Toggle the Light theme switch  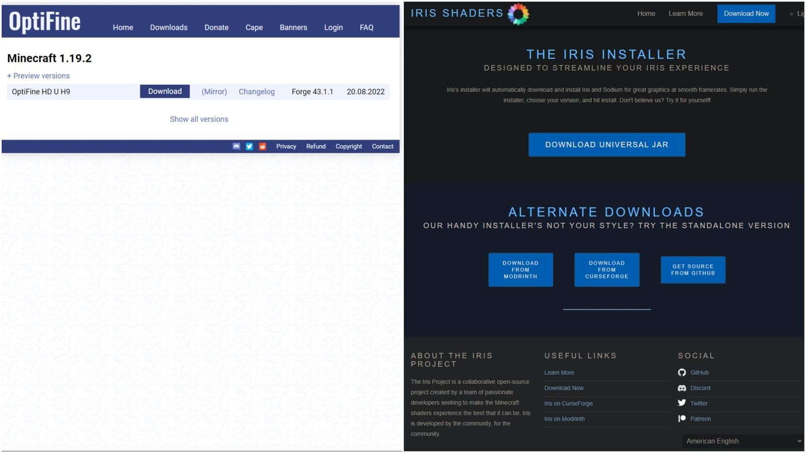coord(792,14)
